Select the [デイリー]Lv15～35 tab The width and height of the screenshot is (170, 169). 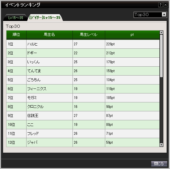[x=45, y=18]
